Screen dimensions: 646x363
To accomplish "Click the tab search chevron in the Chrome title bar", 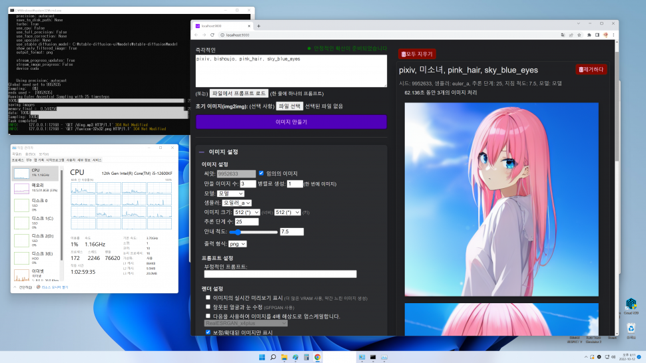I will click(x=579, y=23).
